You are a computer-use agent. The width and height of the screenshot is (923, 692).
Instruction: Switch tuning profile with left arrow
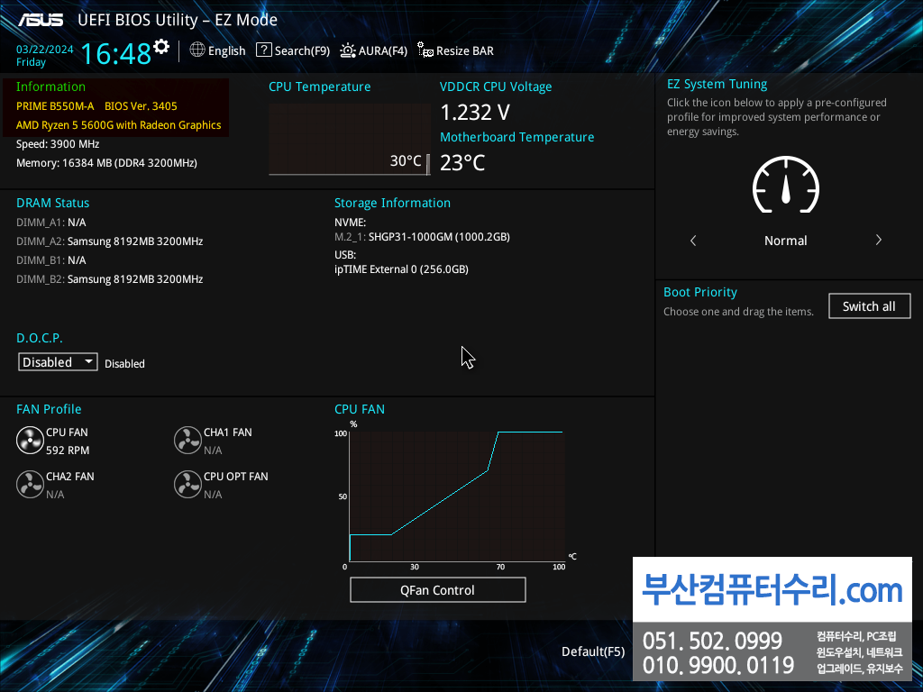coord(693,240)
